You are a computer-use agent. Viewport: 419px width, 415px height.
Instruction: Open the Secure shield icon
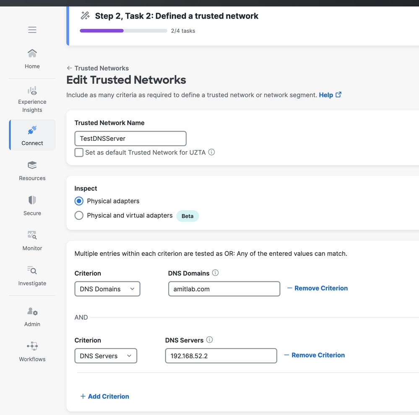click(x=32, y=200)
